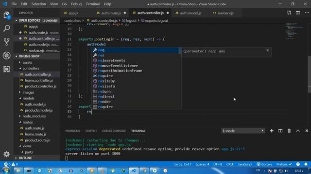
Task: Click the feedback smiley icon
Action: click(x=298, y=164)
